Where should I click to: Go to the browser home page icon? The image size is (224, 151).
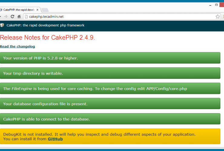(19, 17)
